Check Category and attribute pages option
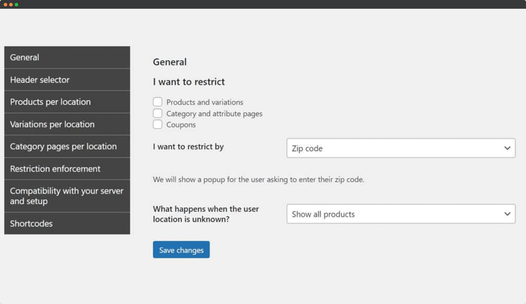Image resolution: width=526 pixels, height=304 pixels. point(158,113)
